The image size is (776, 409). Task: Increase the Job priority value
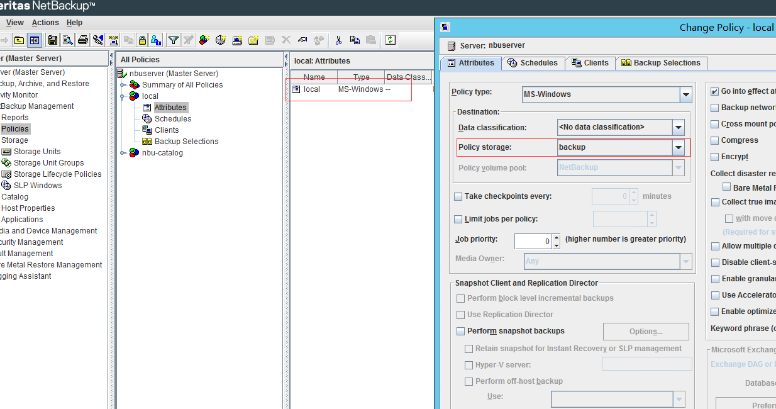click(557, 237)
